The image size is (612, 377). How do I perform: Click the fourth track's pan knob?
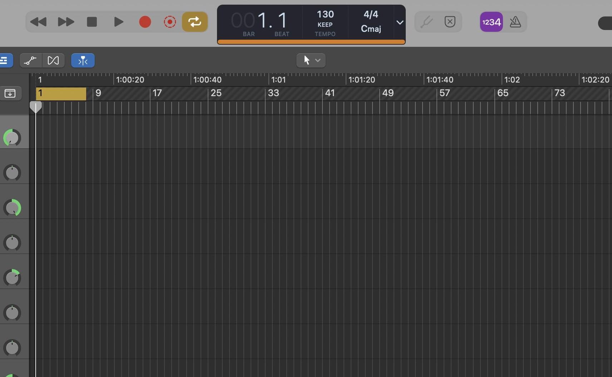click(12, 243)
